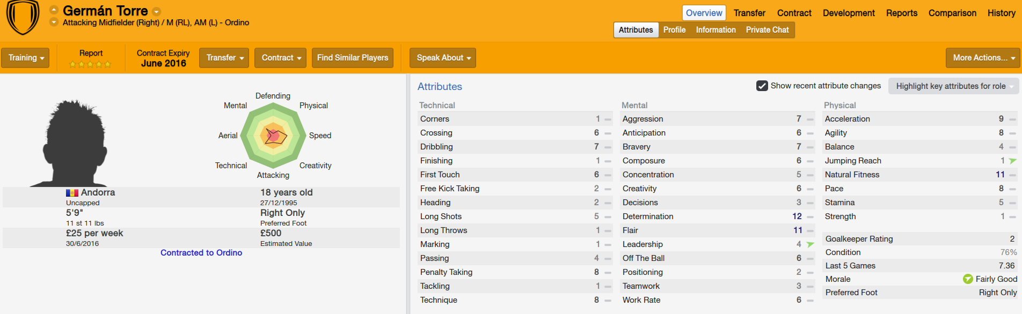Expand the Training dropdown
1022x314 pixels.
(x=26, y=58)
